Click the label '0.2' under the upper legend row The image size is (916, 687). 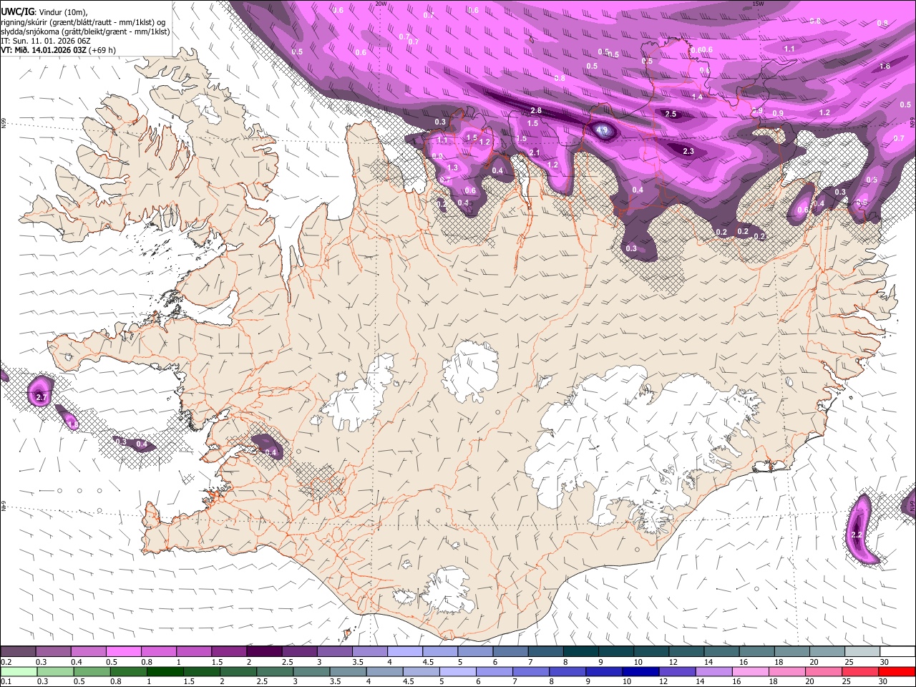tap(6, 662)
